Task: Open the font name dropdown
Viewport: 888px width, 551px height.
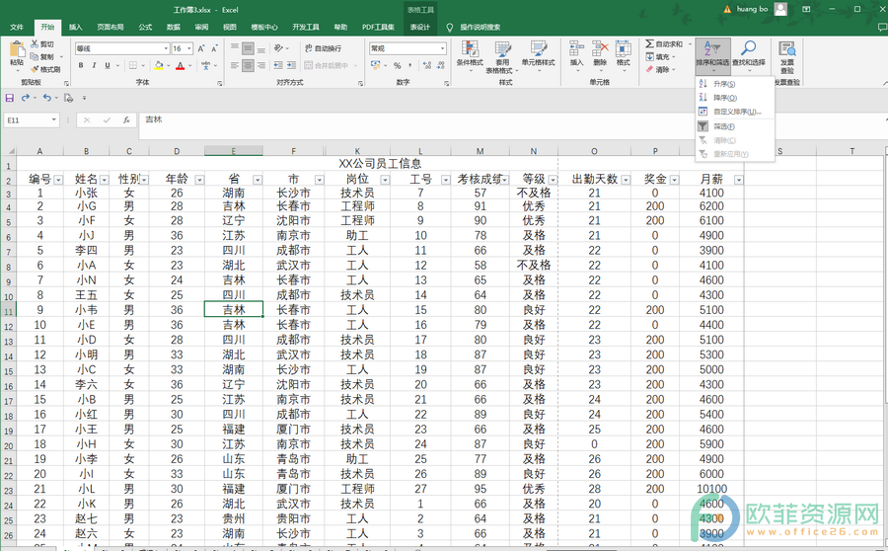Action: pyautogui.click(x=166, y=48)
